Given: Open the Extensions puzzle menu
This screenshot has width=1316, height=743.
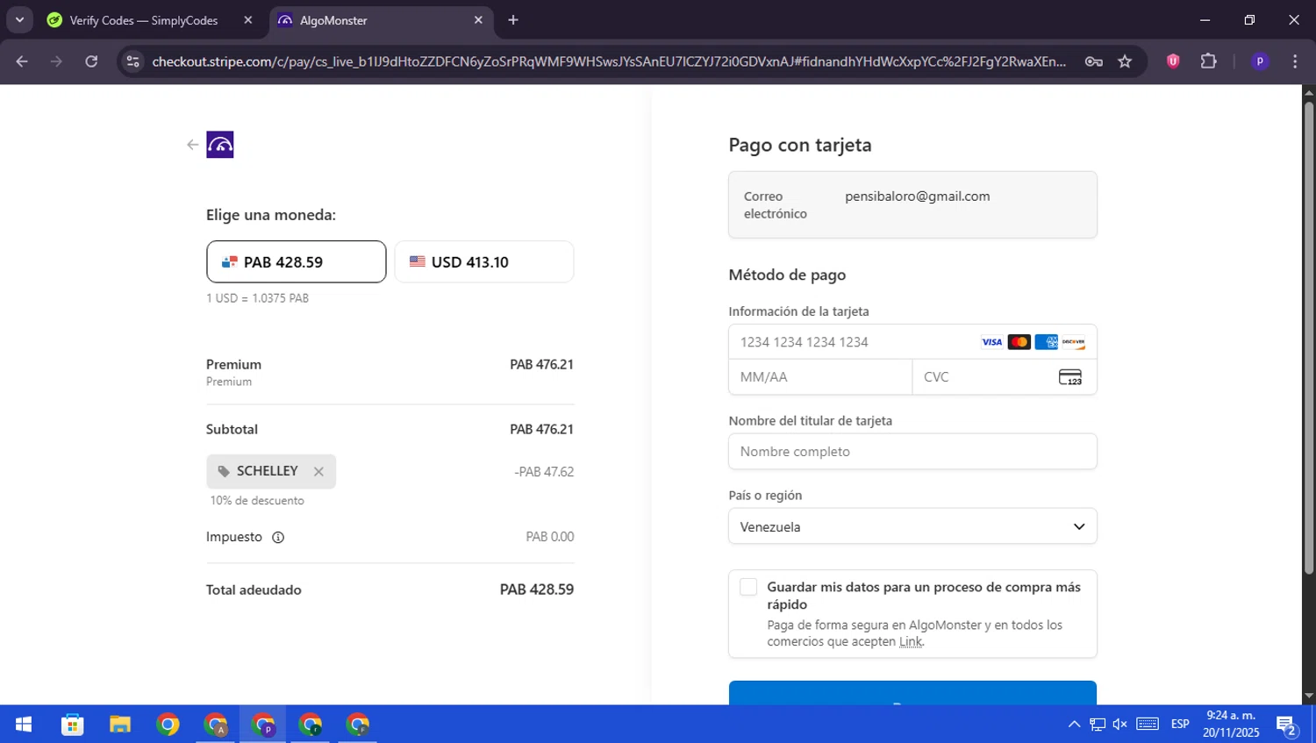Looking at the screenshot, I should pyautogui.click(x=1209, y=61).
